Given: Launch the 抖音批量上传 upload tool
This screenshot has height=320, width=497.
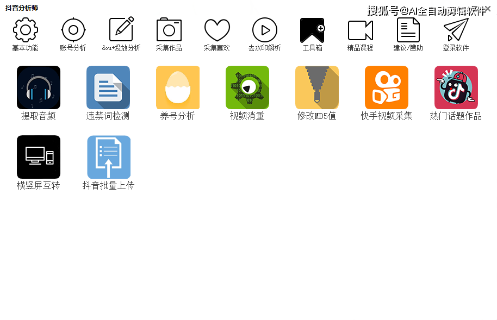Looking at the screenshot, I should pos(108,163).
